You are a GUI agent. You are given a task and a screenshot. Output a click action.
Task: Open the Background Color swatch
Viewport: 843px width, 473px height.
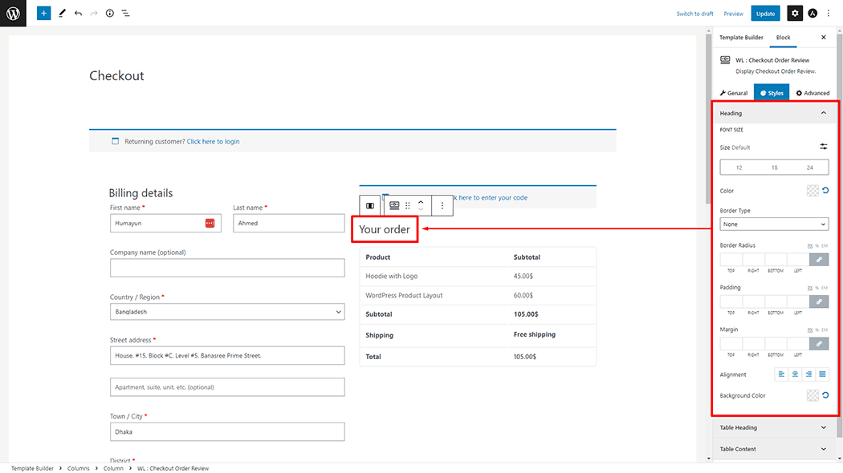[812, 395]
